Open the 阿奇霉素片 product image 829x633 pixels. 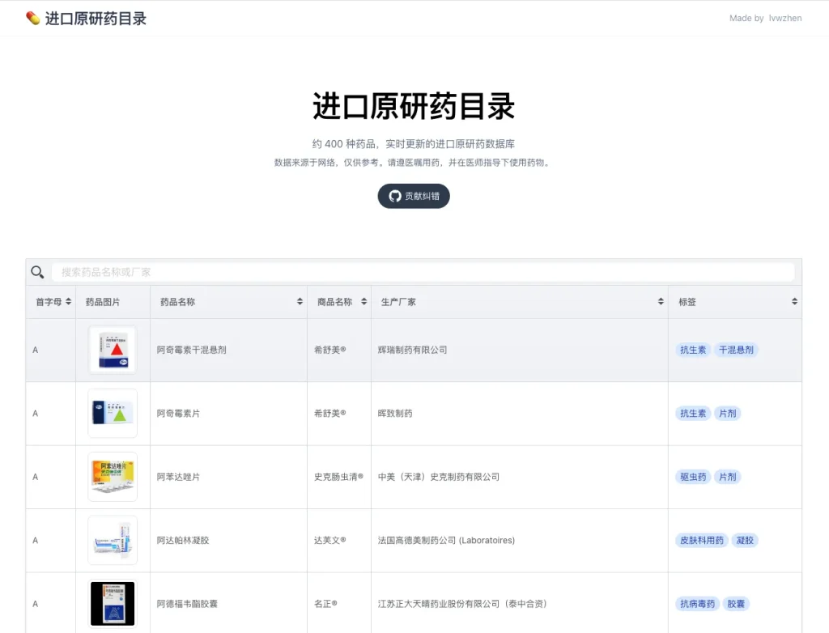pyautogui.click(x=113, y=414)
